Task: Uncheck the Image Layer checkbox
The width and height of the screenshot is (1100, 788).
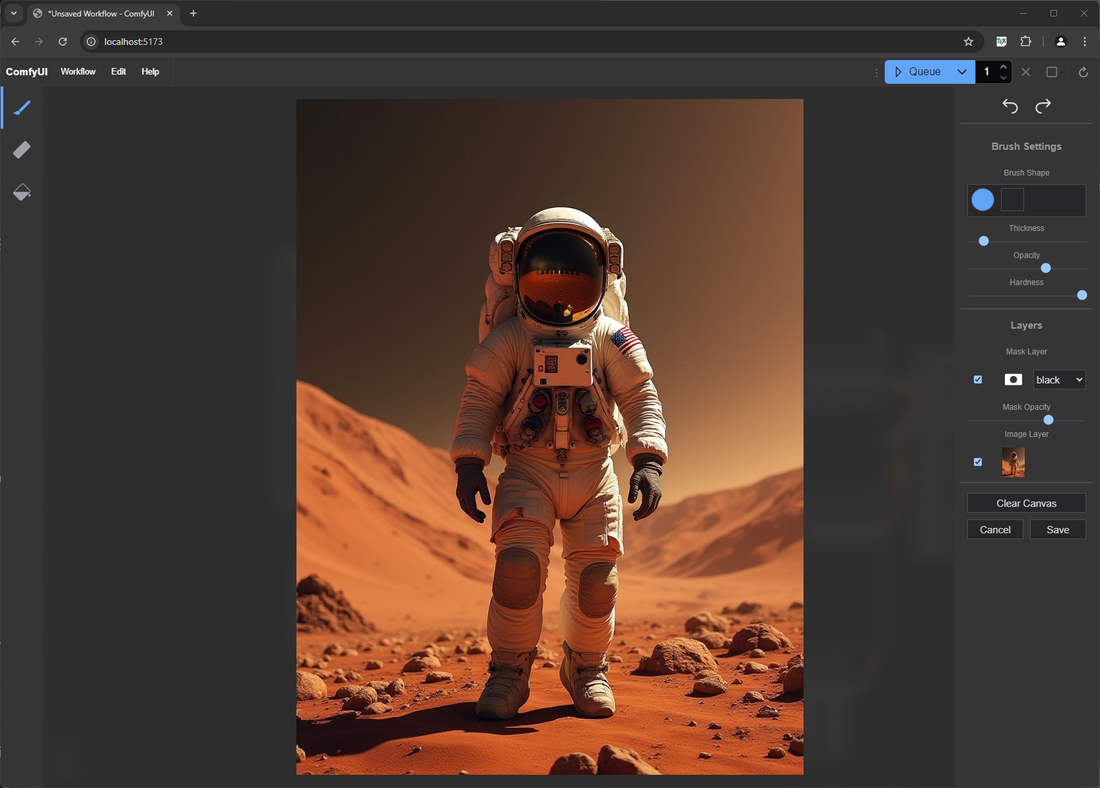Action: [x=978, y=462]
